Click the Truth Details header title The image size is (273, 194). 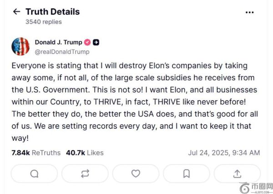coord(52,12)
